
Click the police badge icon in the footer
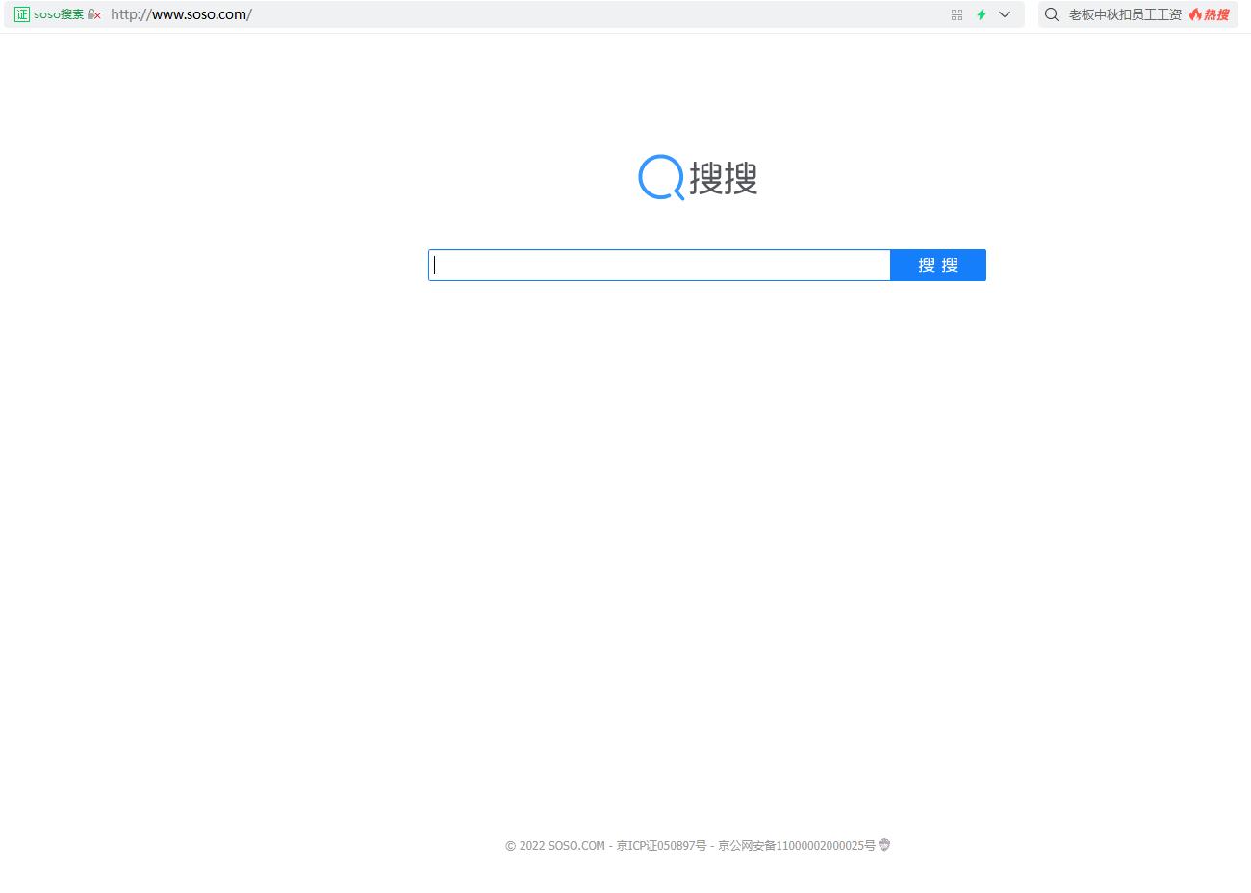coord(883,845)
